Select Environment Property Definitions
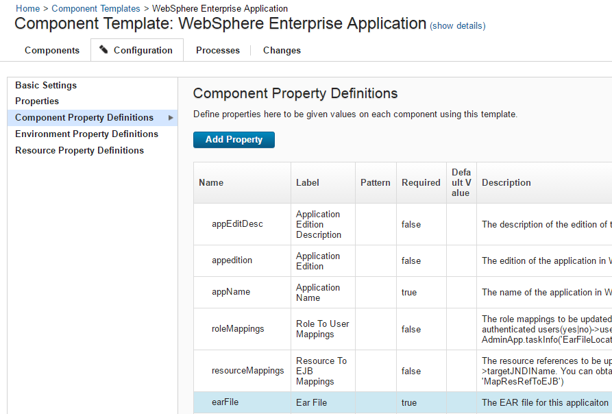Screen dimensions: 612x414 [86, 134]
